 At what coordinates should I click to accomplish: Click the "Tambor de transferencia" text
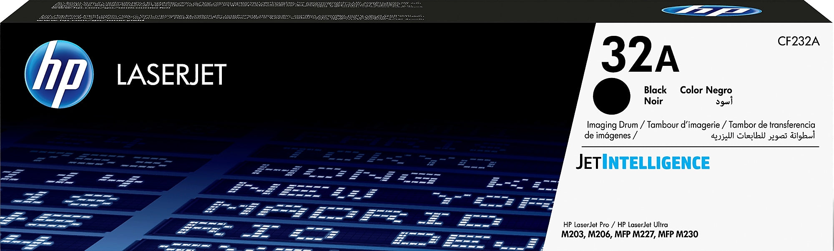772,125
